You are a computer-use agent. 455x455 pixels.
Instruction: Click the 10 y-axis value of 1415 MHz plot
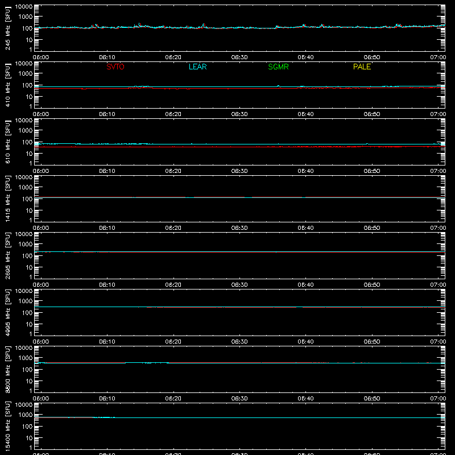29,210
